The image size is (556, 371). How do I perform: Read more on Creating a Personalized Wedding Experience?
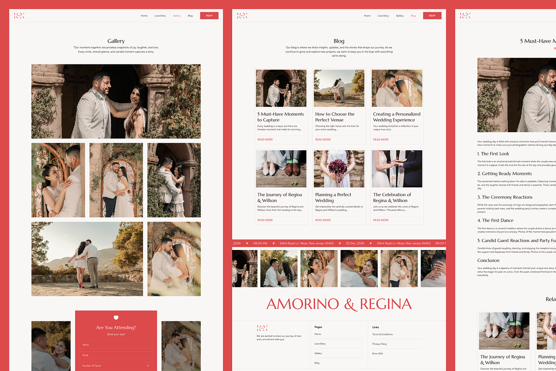pos(381,140)
